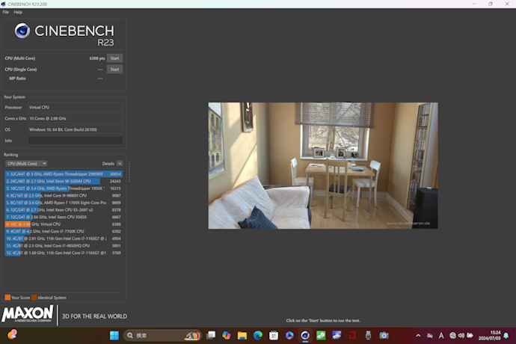Select the Intel Xeon W-3265M ranking row

click(x=64, y=182)
